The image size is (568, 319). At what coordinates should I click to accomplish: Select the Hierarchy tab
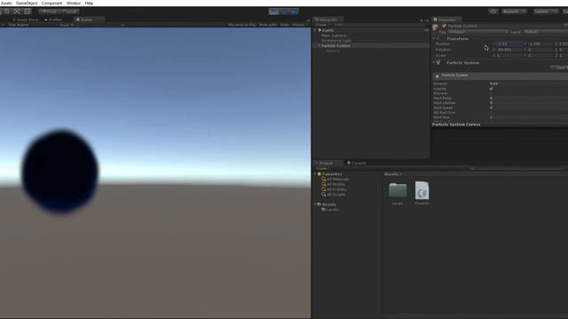coord(327,19)
